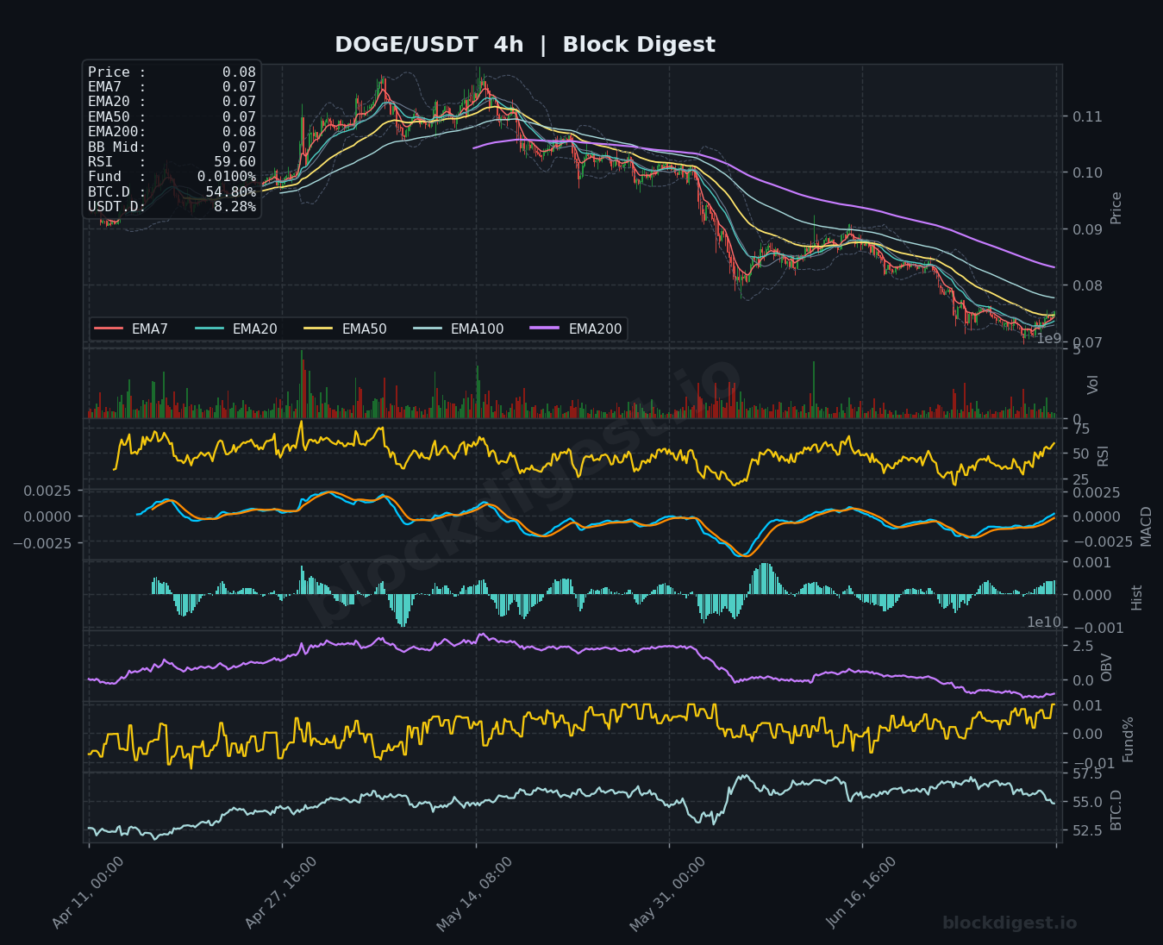The image size is (1163, 945).
Task: Click the 'May 14, 08:00' date label
Action: (473, 894)
